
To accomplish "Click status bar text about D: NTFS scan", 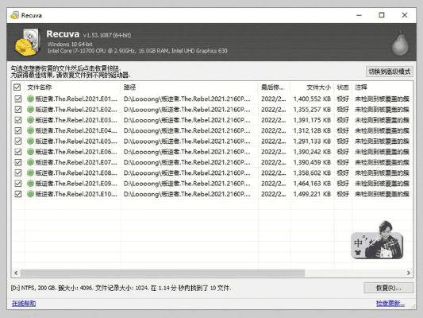I will click(121, 288).
